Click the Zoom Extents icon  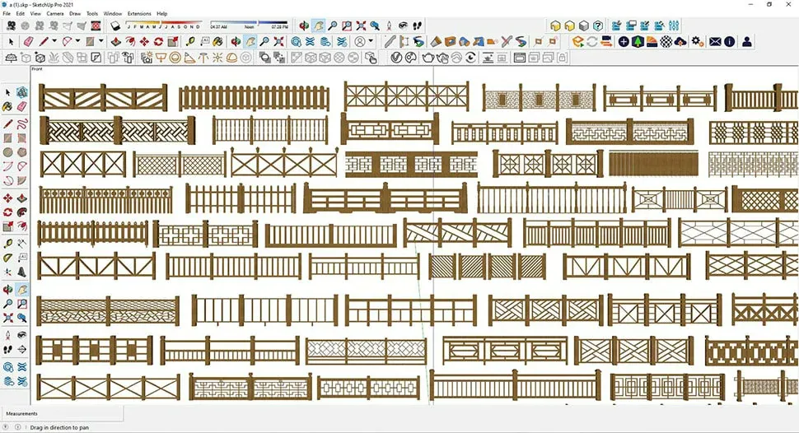pos(362,26)
